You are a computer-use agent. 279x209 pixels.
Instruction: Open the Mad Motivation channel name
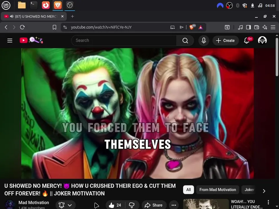coord(34,202)
